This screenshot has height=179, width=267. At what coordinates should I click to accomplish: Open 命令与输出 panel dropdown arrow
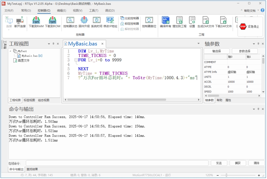click(x=254, y=109)
